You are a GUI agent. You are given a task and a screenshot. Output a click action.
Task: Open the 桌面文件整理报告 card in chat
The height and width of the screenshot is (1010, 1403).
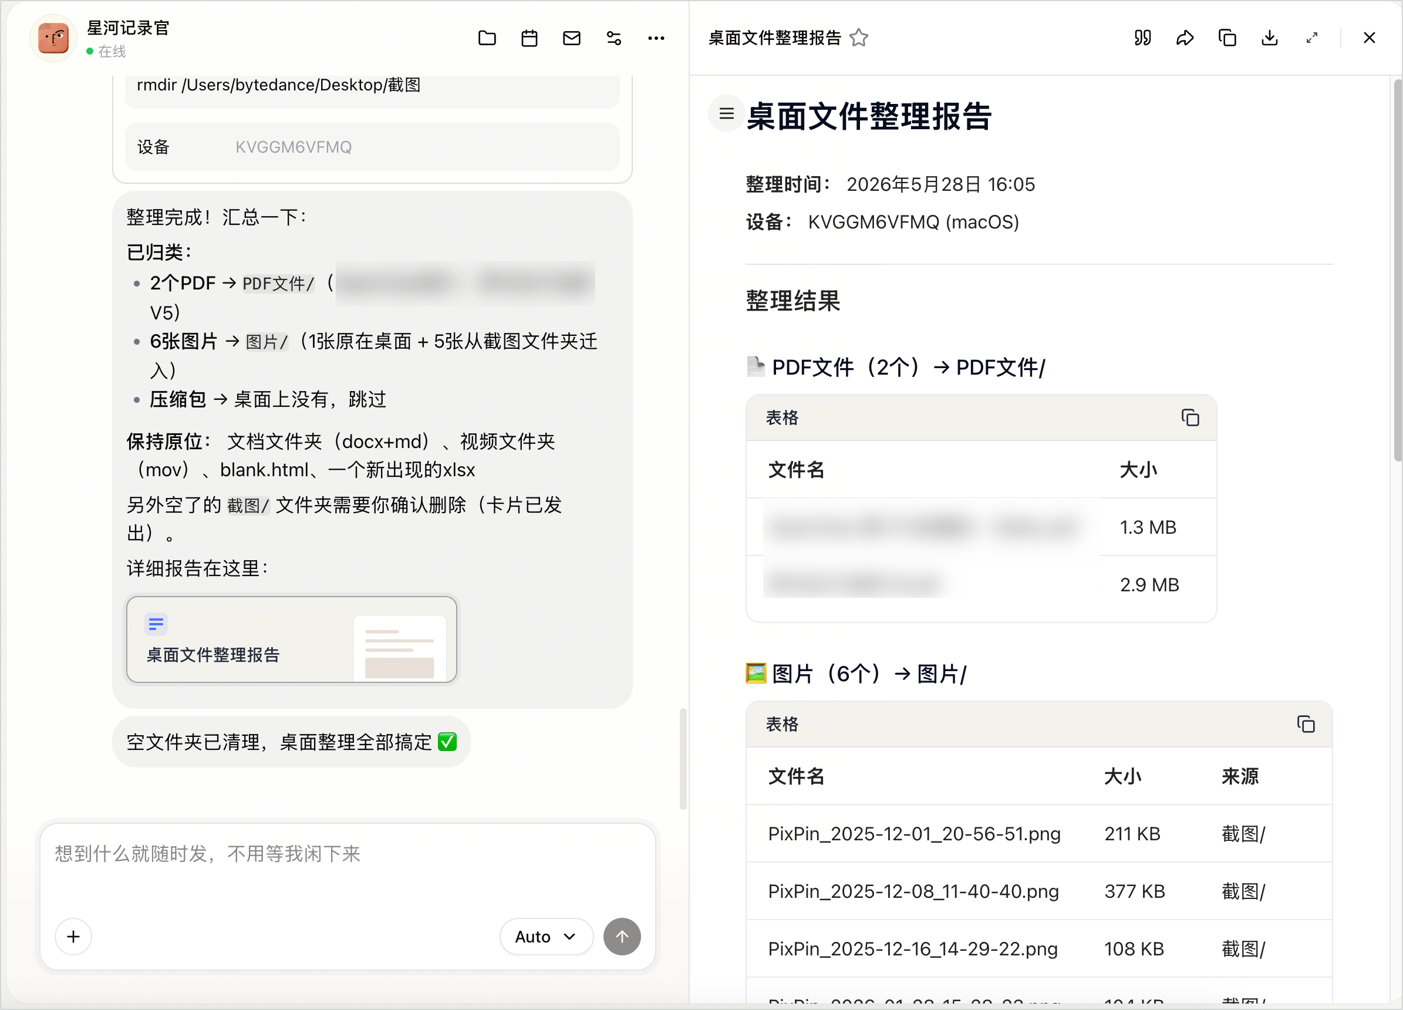click(x=291, y=639)
